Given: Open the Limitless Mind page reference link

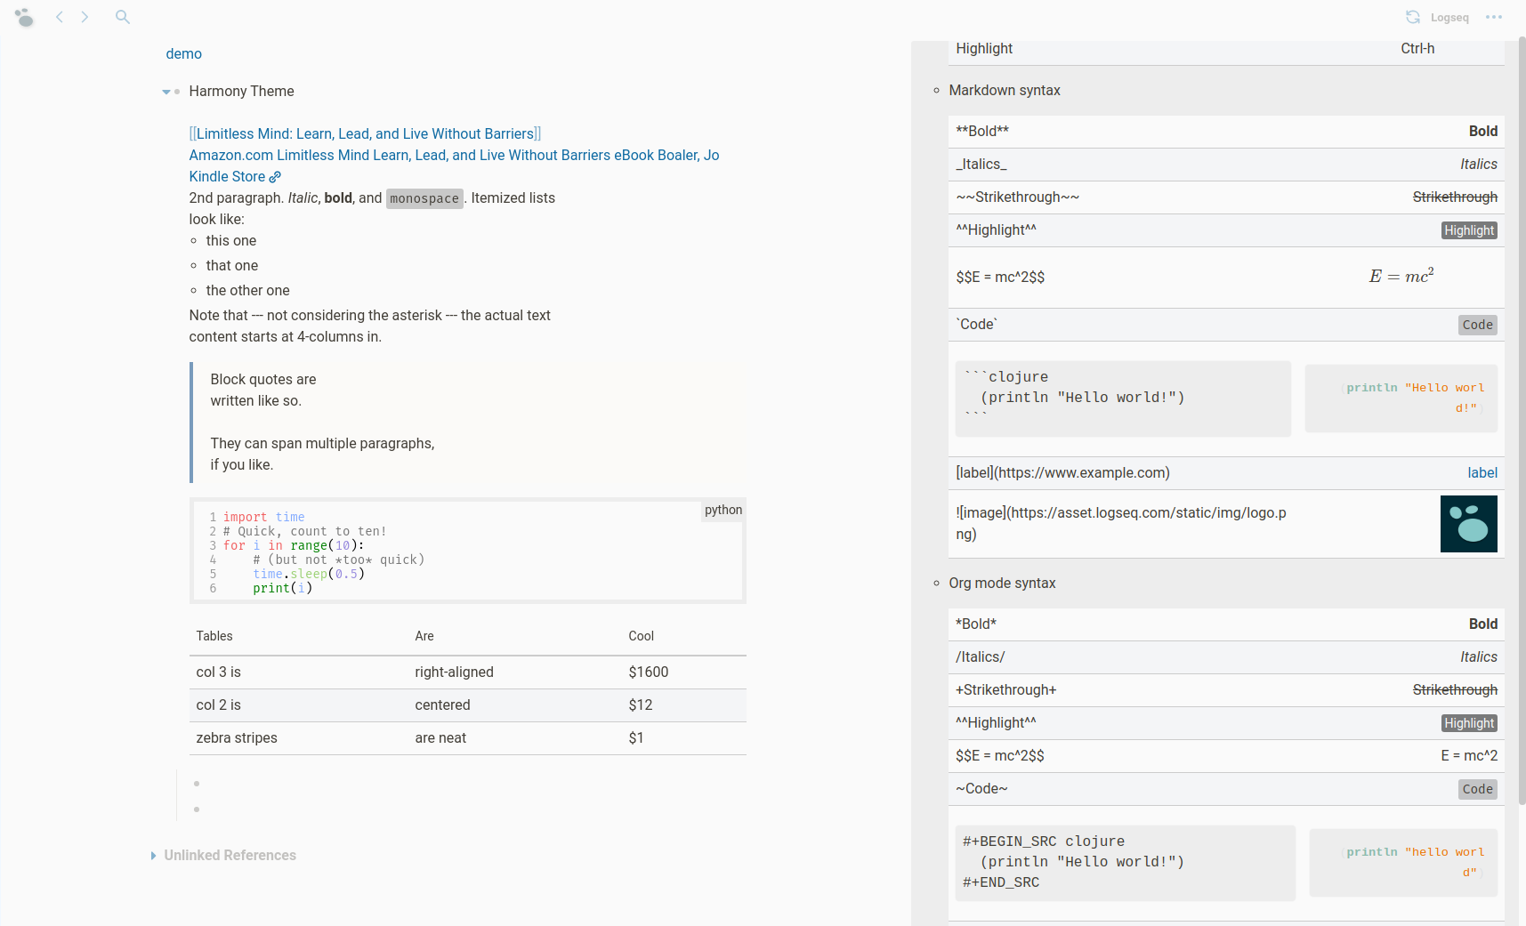Looking at the screenshot, I should coord(365,133).
